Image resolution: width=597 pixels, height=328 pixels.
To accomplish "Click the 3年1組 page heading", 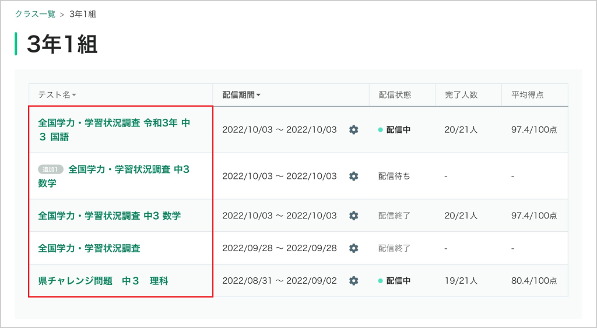I will pyautogui.click(x=62, y=44).
